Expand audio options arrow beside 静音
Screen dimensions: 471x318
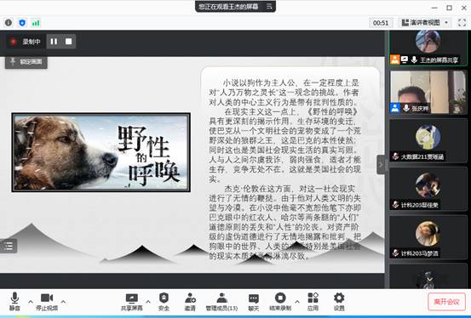(31, 302)
